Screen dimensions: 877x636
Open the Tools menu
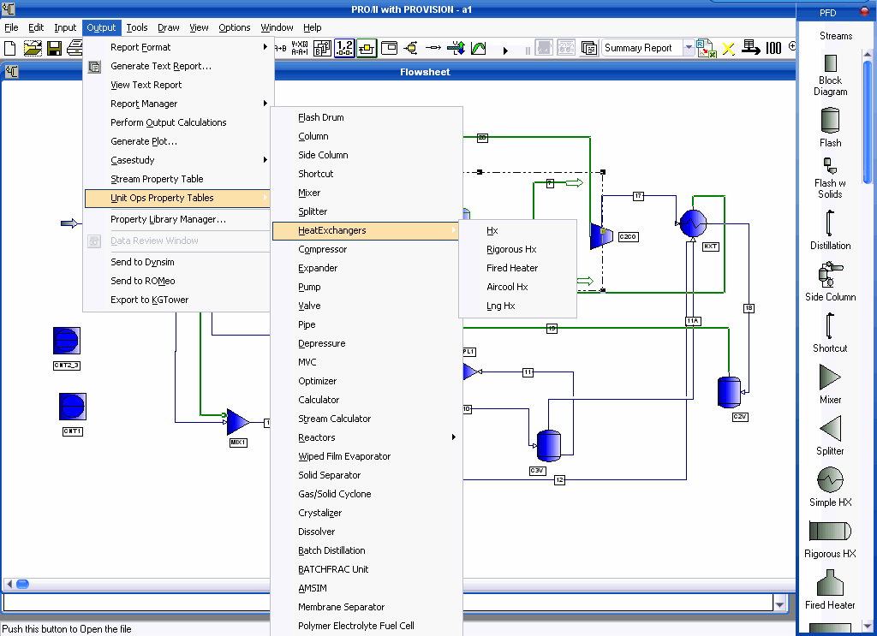(x=137, y=27)
